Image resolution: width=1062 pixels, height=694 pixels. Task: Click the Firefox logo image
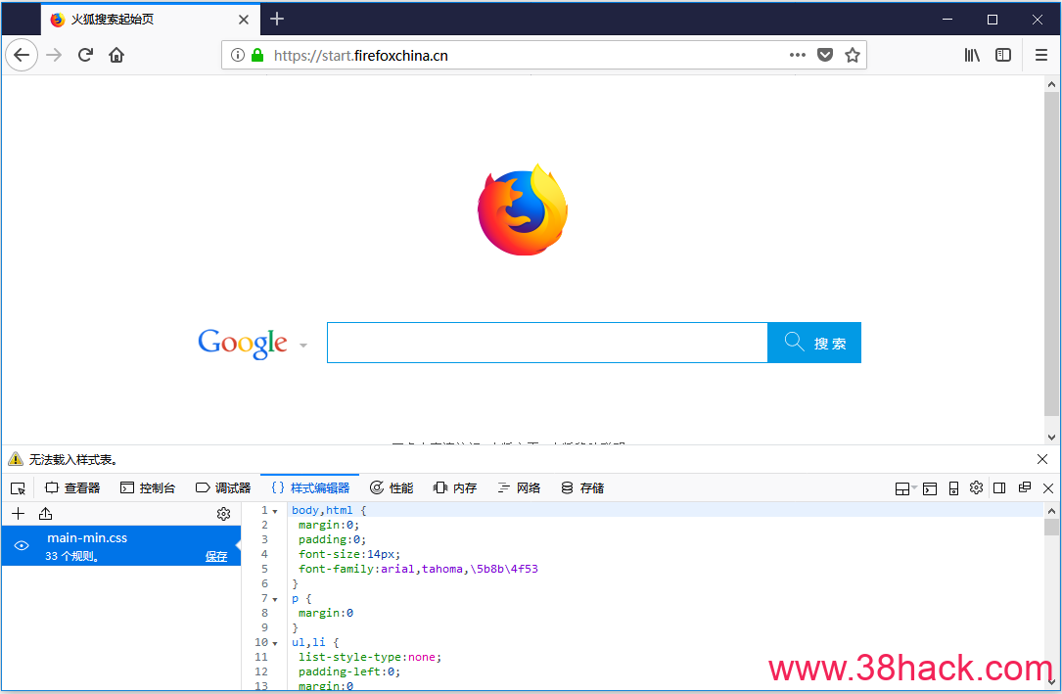coord(523,209)
